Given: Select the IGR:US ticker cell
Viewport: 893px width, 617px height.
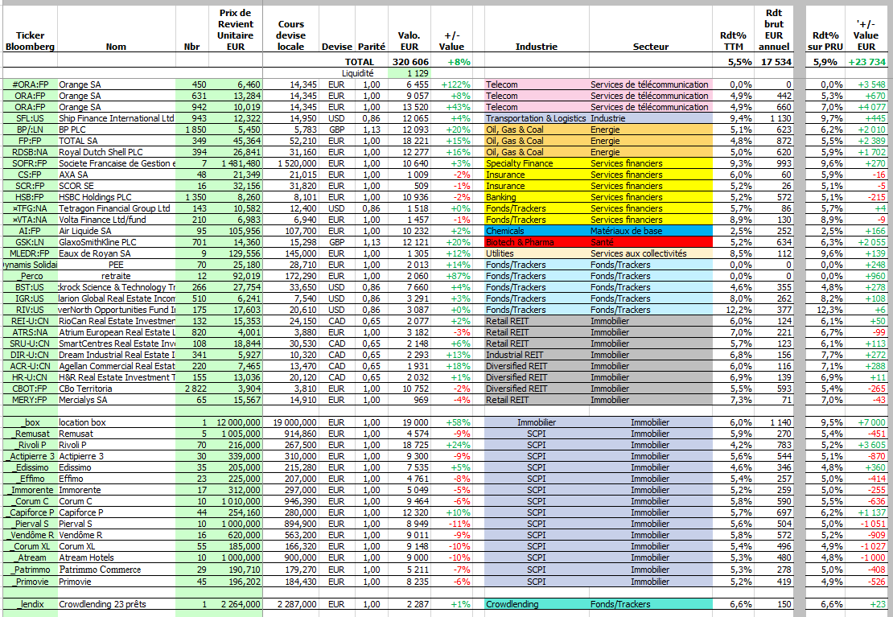Looking at the screenshot, I should 31,298.
